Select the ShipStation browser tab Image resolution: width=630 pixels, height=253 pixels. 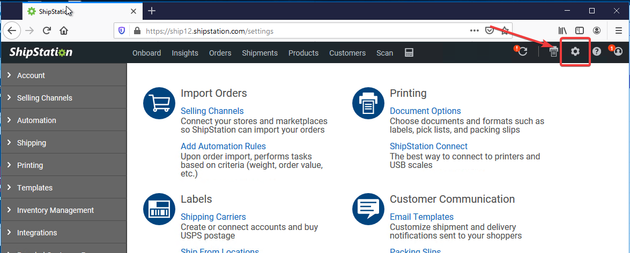click(83, 11)
